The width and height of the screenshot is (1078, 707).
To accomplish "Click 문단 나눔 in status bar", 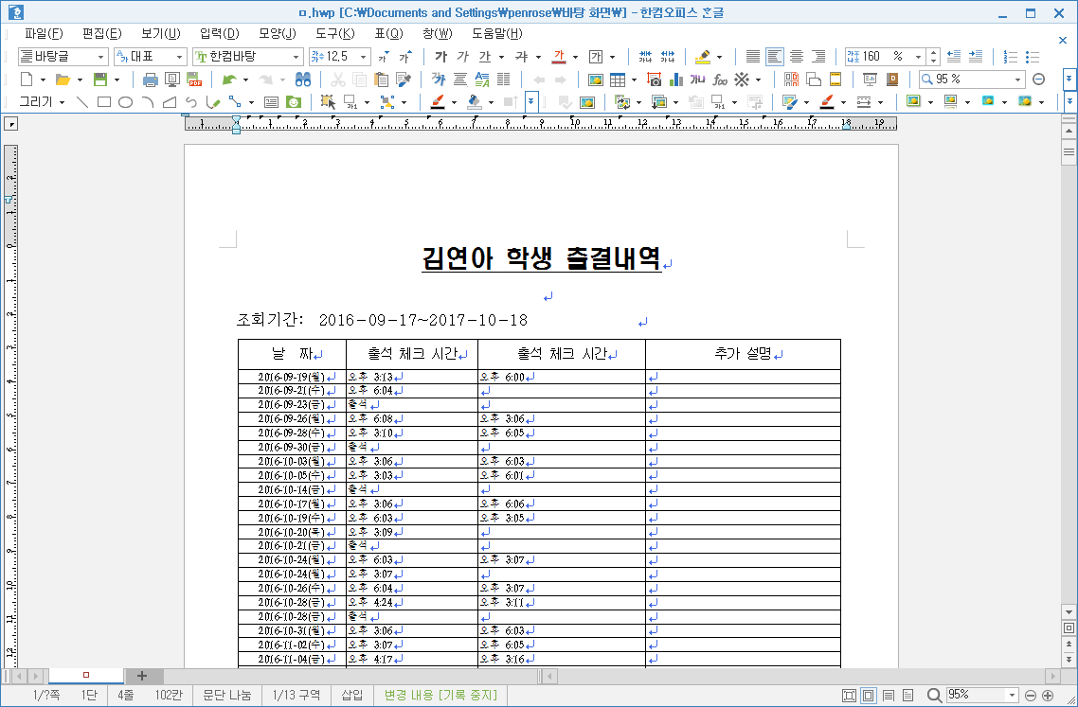I will [227, 696].
